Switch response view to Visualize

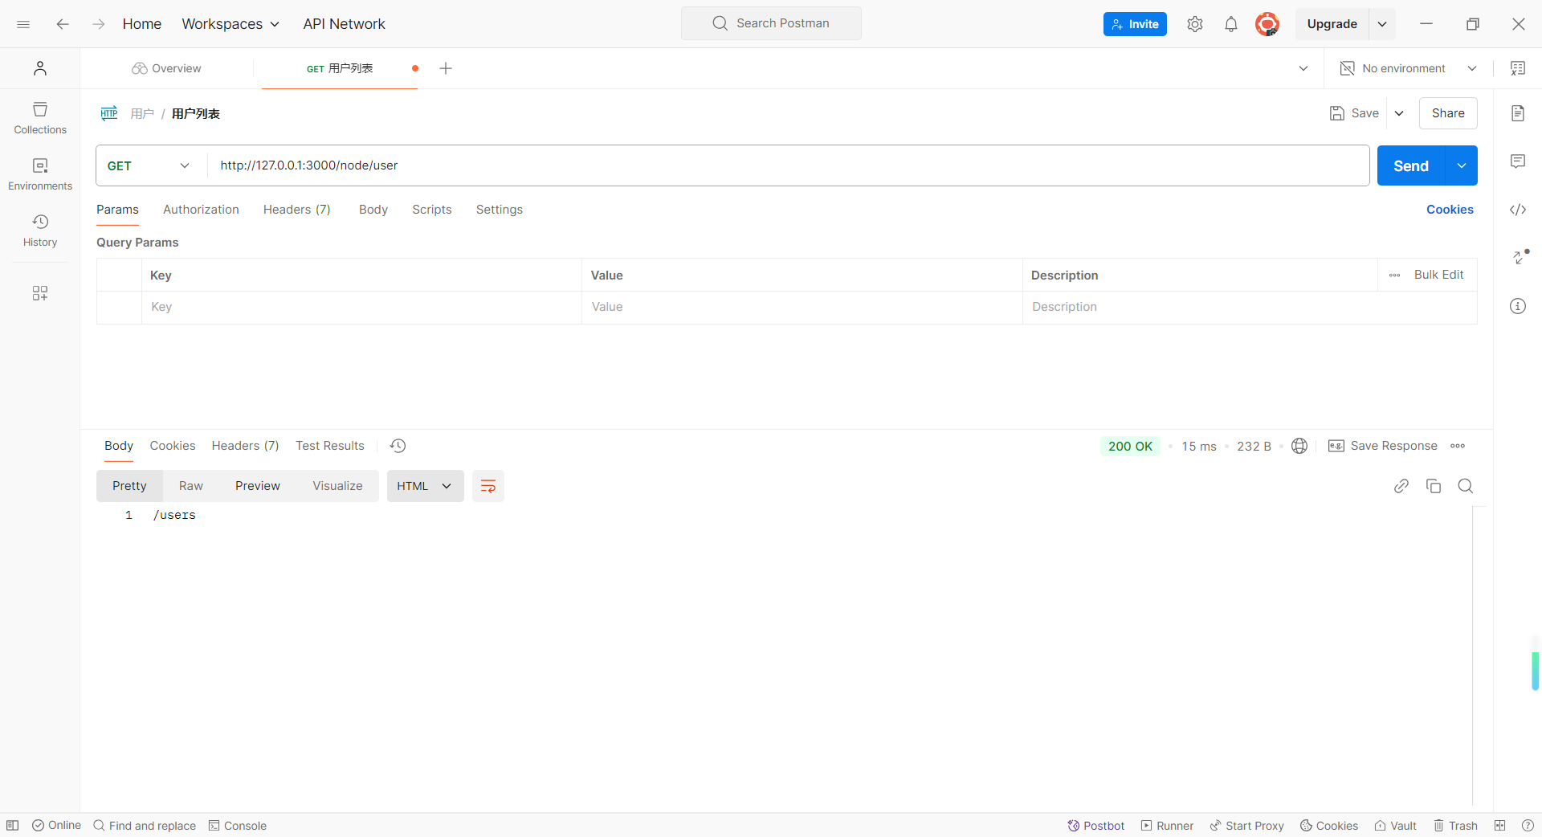coord(337,486)
